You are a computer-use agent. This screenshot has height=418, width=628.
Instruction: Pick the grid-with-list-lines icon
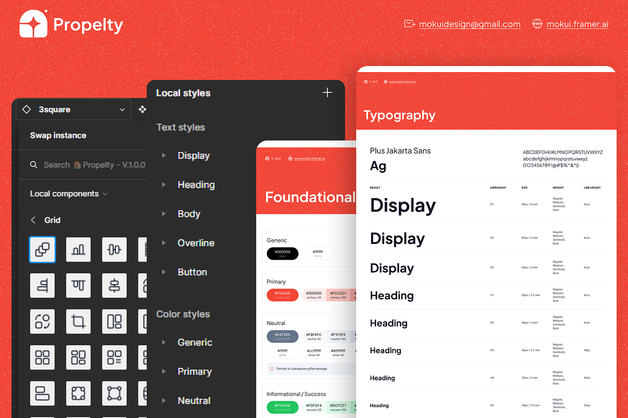pyautogui.click(x=115, y=357)
